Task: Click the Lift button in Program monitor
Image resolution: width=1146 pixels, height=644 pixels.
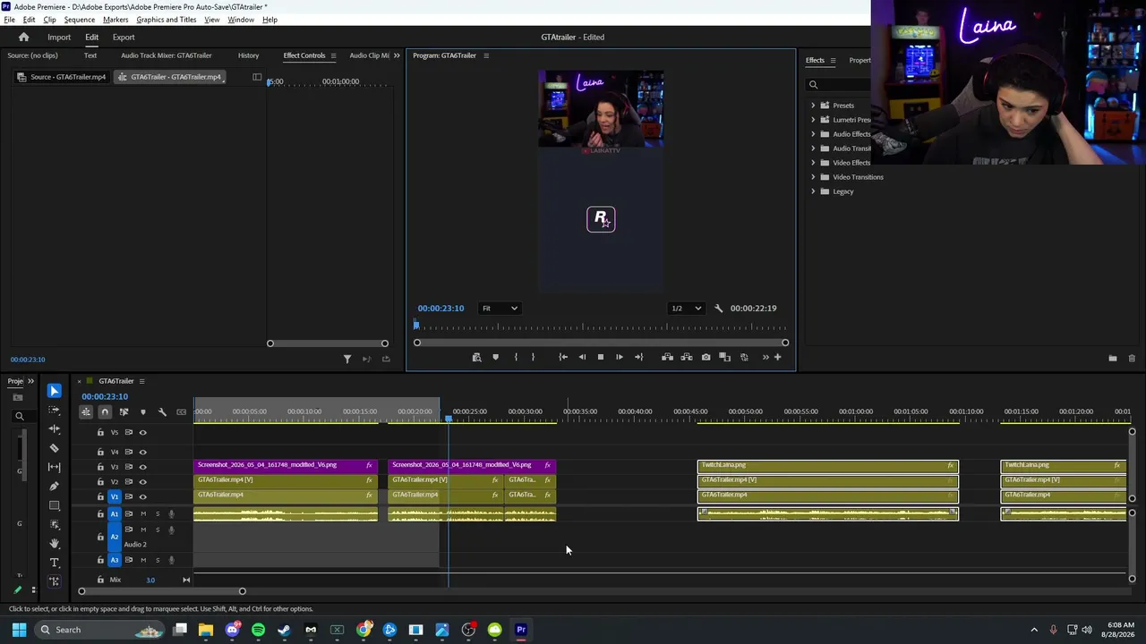Action: 667,358
